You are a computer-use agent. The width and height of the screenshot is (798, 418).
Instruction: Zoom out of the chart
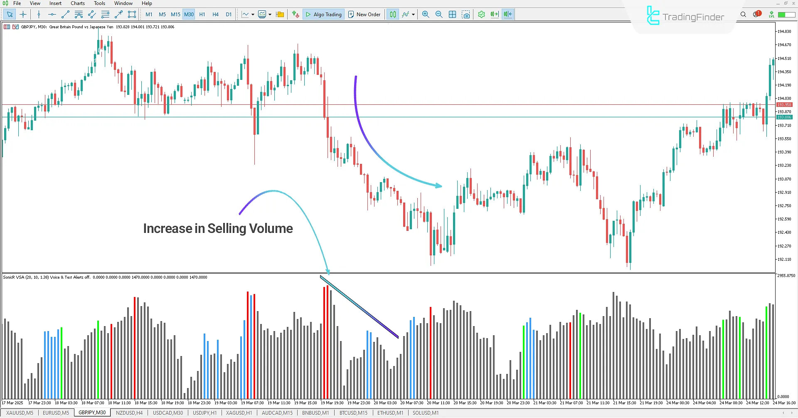[439, 14]
